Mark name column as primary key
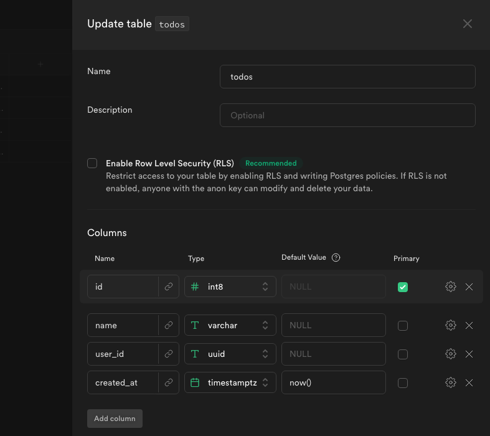This screenshot has height=436, width=490. click(x=403, y=326)
